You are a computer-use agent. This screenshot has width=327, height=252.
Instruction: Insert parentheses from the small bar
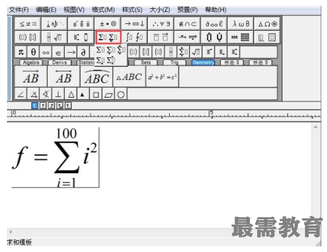coord(133,52)
